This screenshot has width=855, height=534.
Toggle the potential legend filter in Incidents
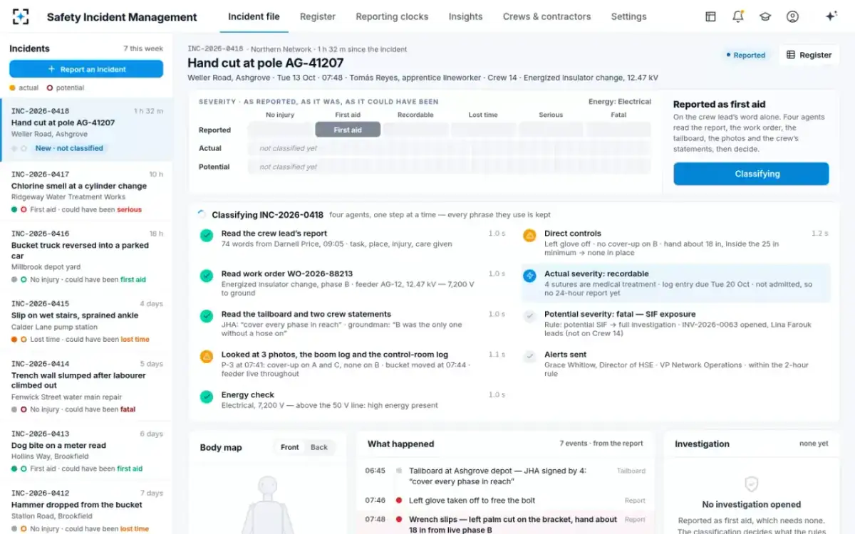pyautogui.click(x=66, y=88)
